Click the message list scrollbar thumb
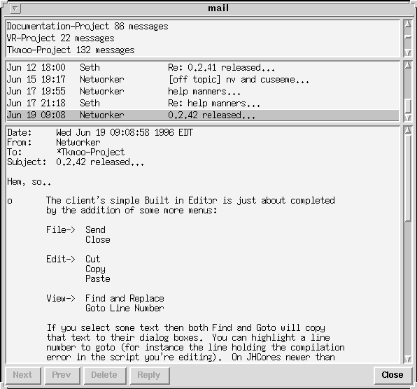 tap(408, 106)
